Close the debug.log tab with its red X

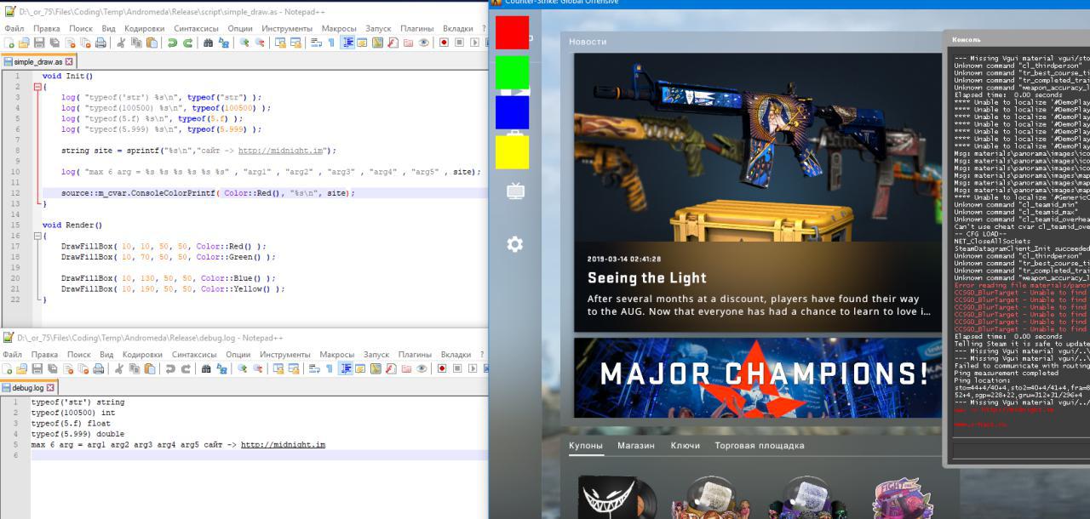pyautogui.click(x=50, y=387)
